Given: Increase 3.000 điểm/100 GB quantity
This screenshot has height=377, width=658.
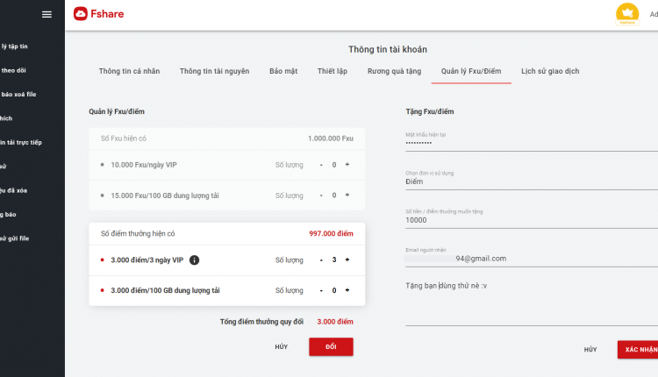Looking at the screenshot, I should [x=347, y=290].
